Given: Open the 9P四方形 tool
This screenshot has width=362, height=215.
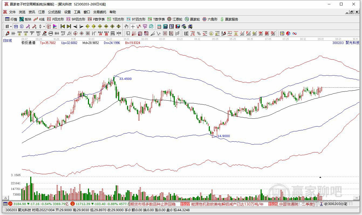Looking at the screenshot, I should click(x=76, y=19).
